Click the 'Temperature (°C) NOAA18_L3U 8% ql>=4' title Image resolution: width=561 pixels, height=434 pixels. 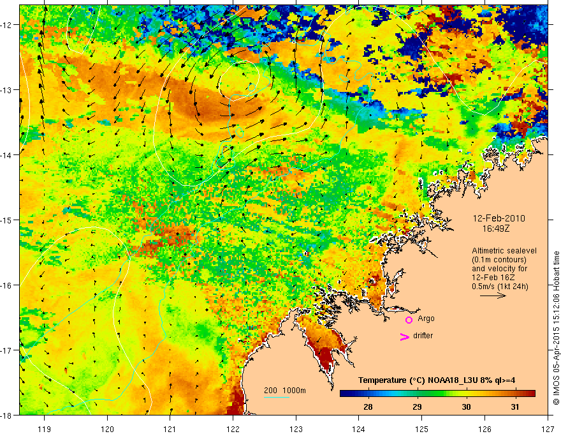(437, 380)
